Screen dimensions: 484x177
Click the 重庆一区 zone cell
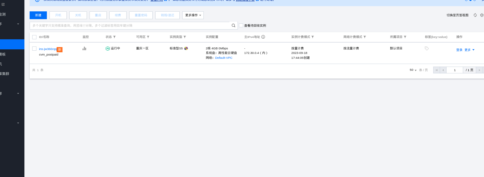[142, 48]
